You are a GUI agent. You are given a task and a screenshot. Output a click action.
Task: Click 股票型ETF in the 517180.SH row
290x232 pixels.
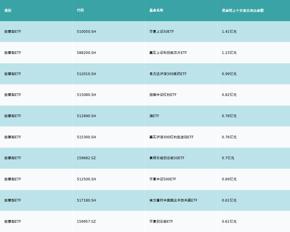tap(13, 200)
